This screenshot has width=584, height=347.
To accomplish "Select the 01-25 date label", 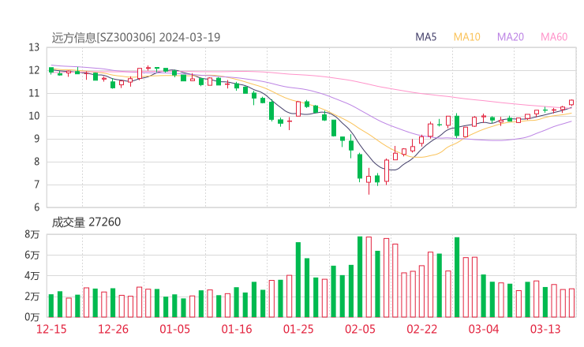I will pyautogui.click(x=298, y=330).
